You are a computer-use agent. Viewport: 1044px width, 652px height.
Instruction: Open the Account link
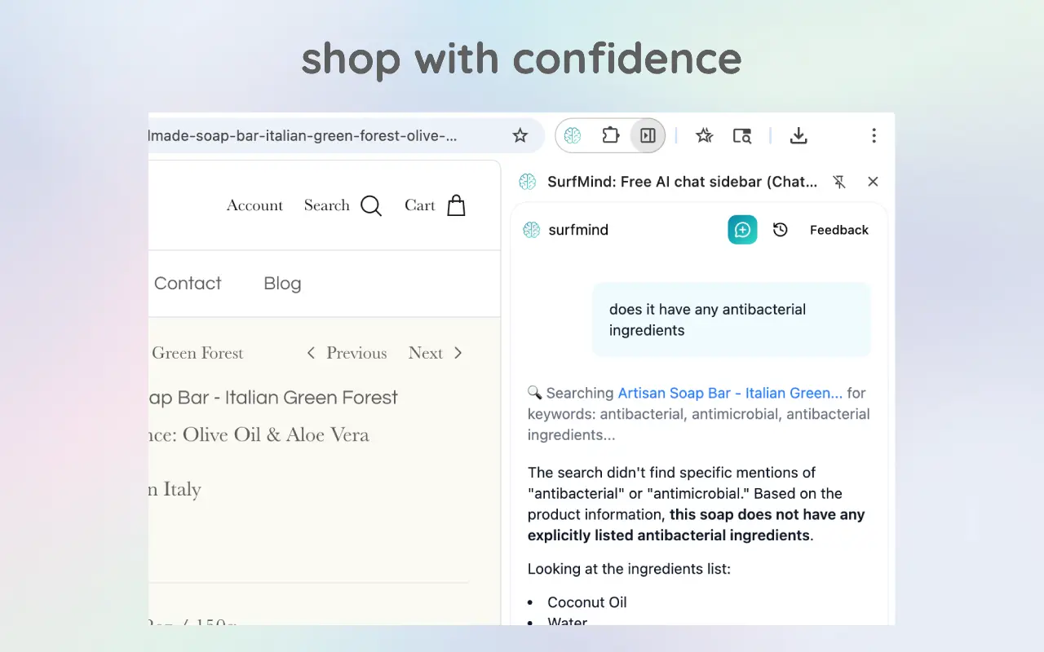point(254,205)
